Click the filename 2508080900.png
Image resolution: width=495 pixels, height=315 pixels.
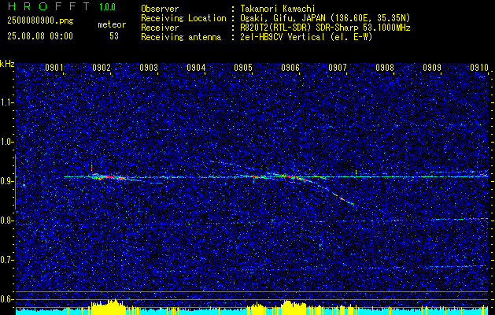(x=40, y=20)
